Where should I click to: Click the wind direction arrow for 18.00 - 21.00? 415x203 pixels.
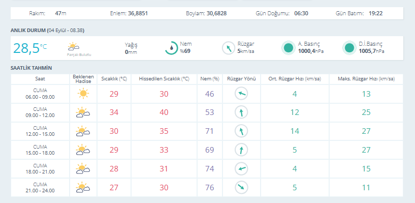click(241, 168)
